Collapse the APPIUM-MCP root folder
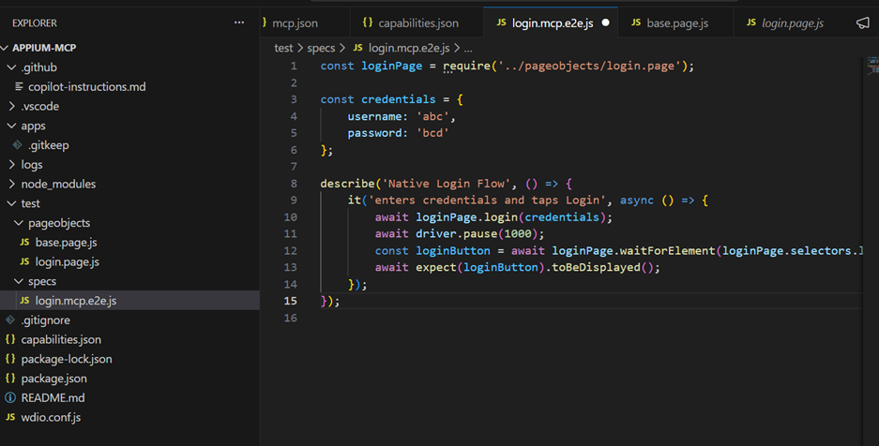 [6, 49]
